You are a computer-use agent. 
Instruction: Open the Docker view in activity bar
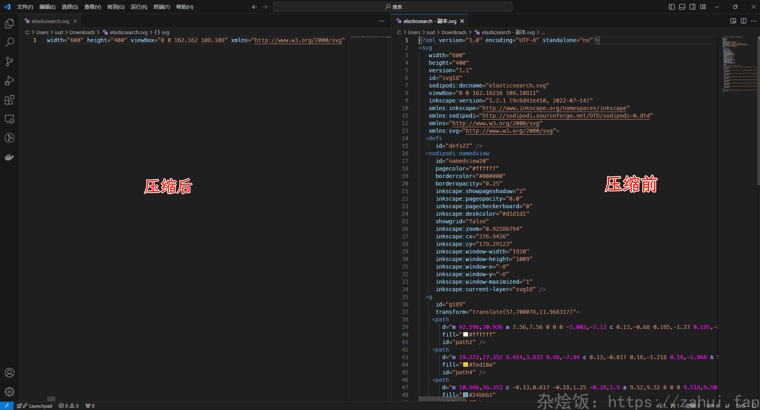(x=10, y=157)
